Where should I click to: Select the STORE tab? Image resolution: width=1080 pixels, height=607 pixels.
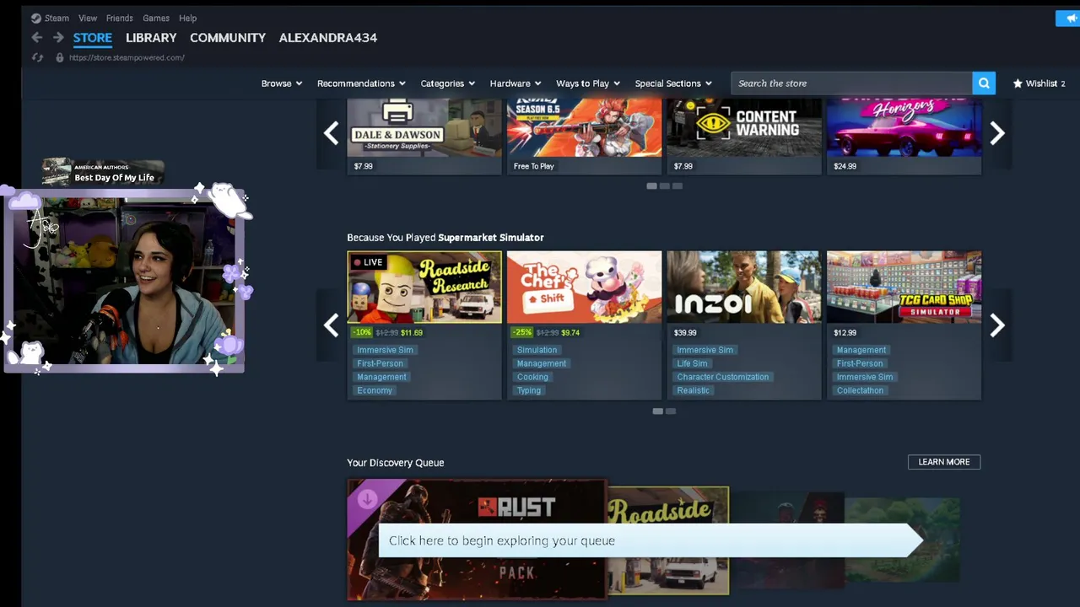pyautogui.click(x=93, y=37)
